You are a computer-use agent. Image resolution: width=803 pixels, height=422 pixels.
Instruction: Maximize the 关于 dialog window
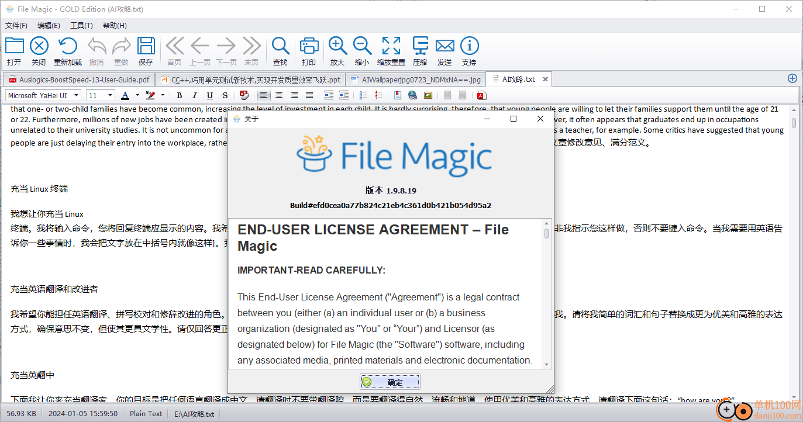tap(513, 119)
